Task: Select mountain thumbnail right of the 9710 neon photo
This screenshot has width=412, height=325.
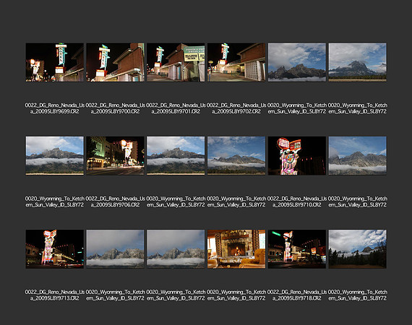Action: click(x=357, y=155)
